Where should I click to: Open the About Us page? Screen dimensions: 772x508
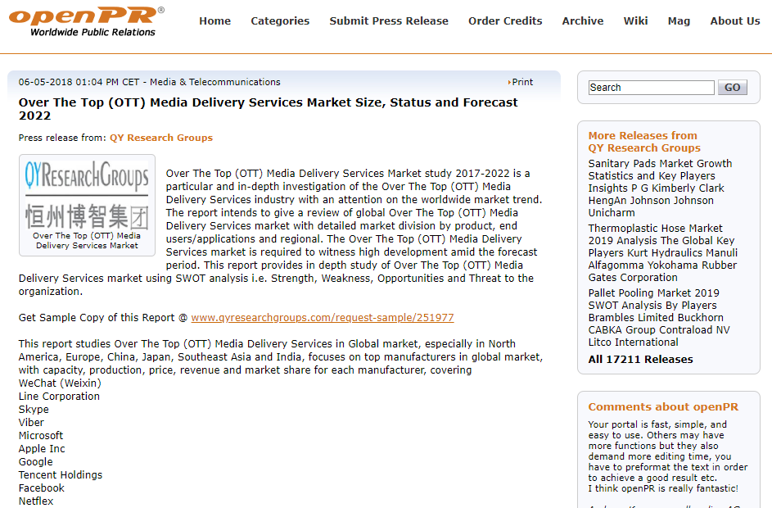click(x=735, y=20)
